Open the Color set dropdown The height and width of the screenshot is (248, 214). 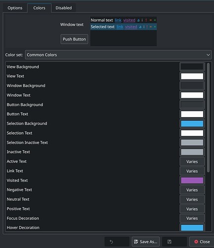pyautogui.click(x=118, y=55)
